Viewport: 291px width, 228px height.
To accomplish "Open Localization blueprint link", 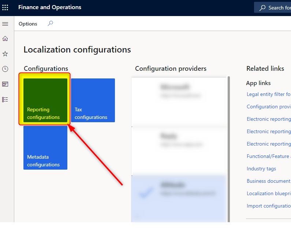I will coord(268,193).
